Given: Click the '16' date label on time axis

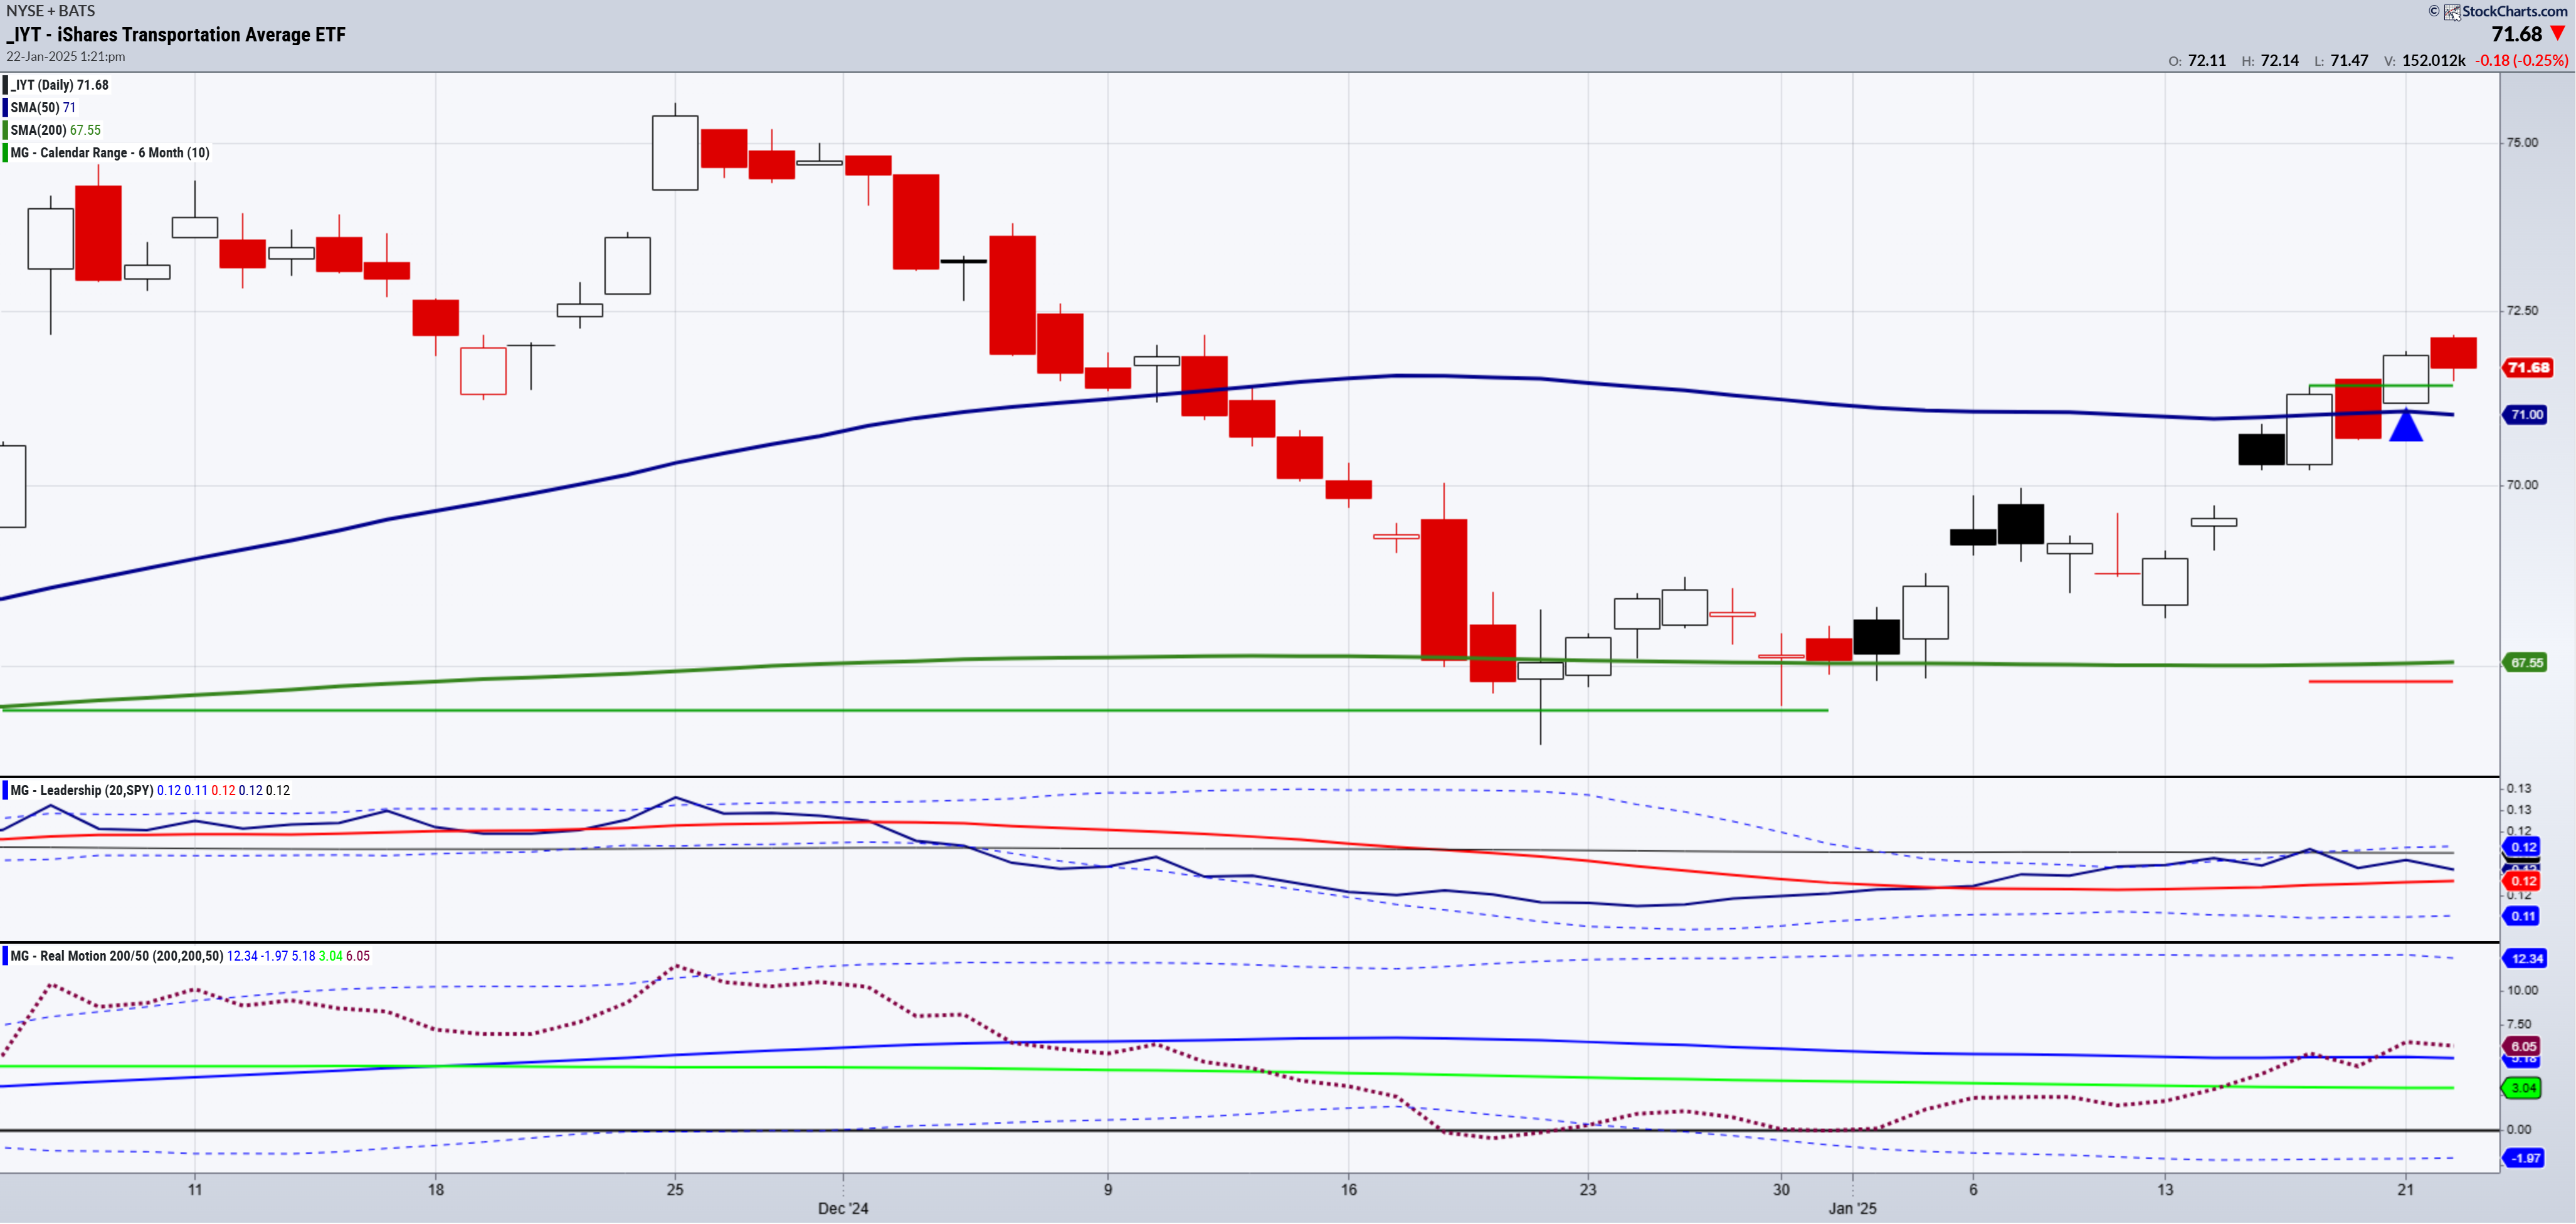Looking at the screenshot, I should point(1349,1190).
